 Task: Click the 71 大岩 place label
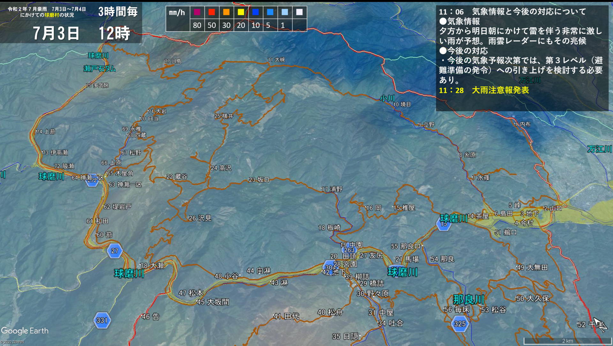coord(157,111)
